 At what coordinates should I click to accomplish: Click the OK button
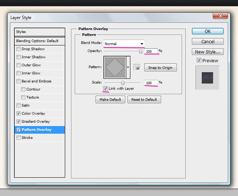click(208, 32)
